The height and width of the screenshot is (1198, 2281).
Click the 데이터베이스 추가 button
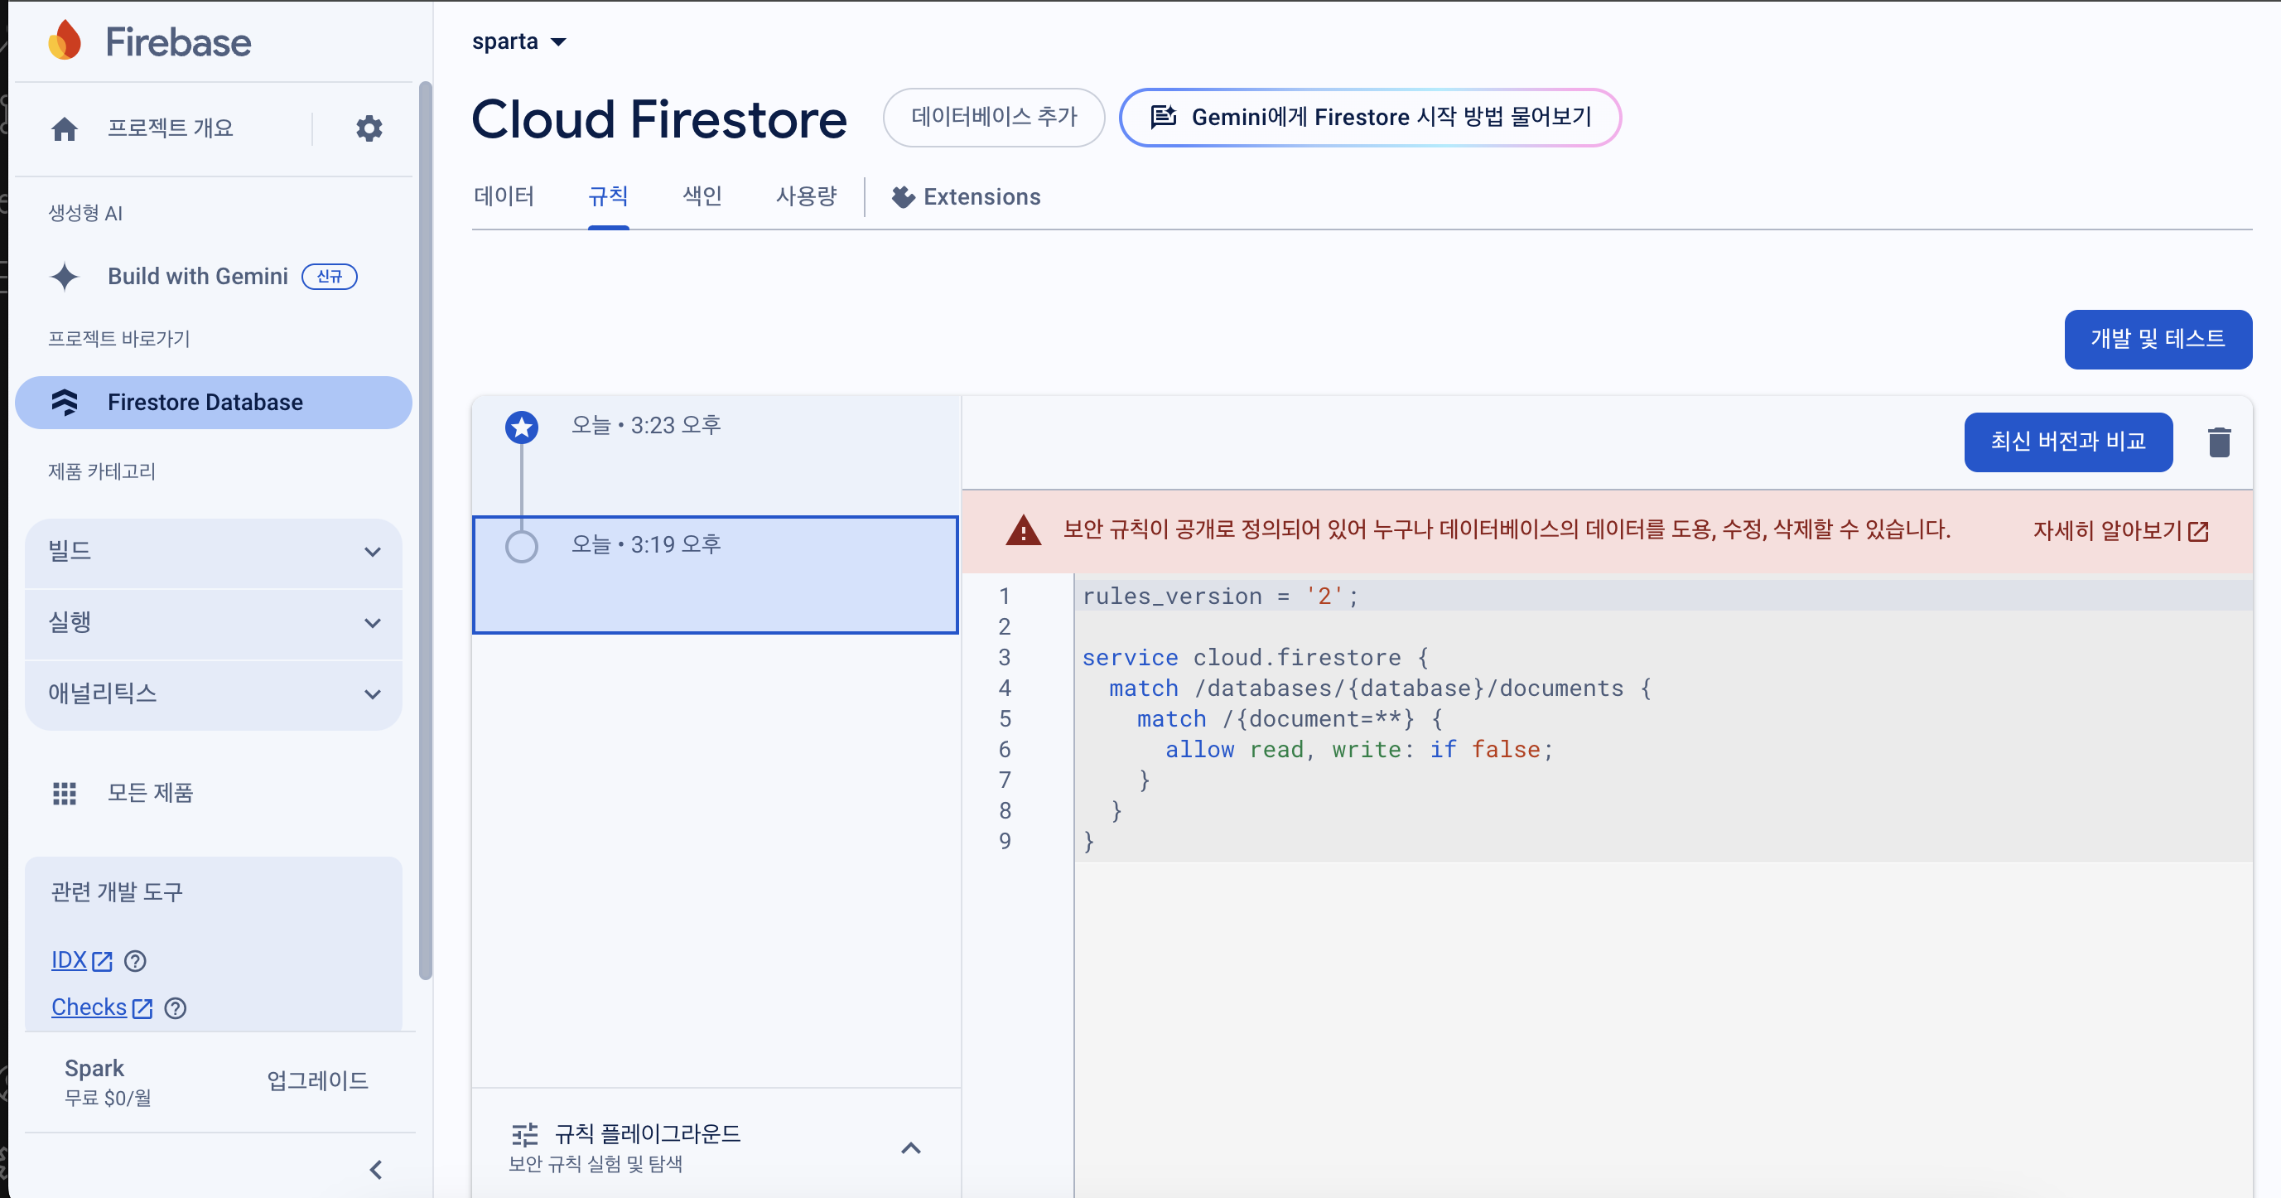coord(994,117)
